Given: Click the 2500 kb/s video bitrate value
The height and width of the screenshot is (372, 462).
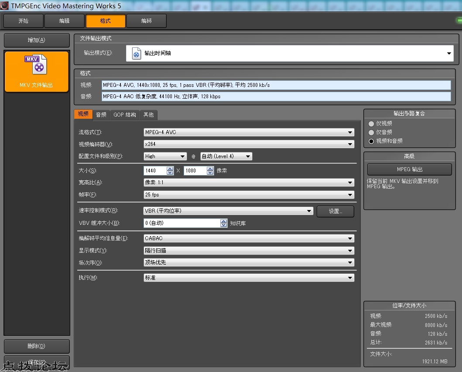Looking at the screenshot, I should [x=436, y=316].
